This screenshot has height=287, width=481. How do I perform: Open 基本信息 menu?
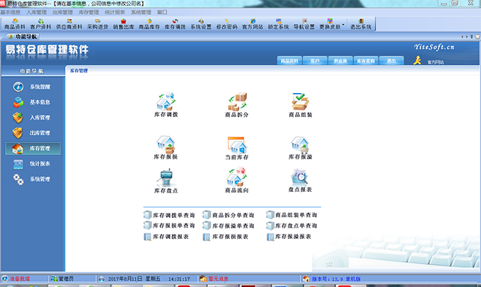(x=10, y=12)
